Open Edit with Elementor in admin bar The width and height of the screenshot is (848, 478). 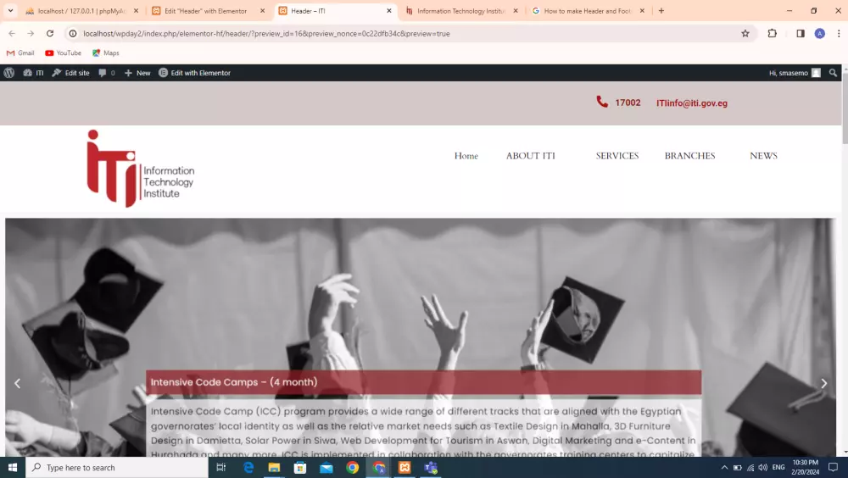pyautogui.click(x=195, y=73)
